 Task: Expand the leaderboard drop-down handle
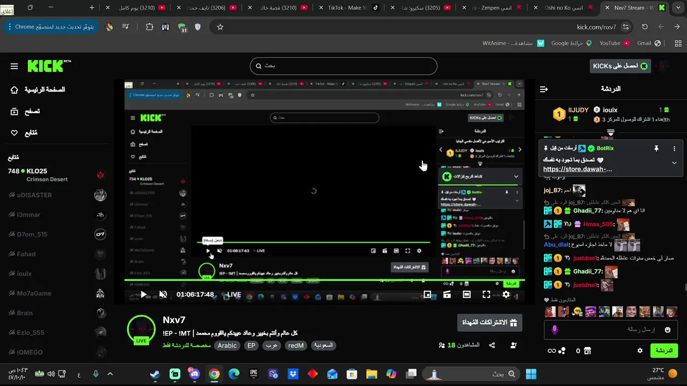611,132
